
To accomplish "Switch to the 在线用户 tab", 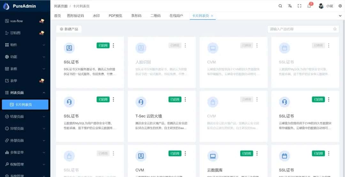I will pyautogui.click(x=176, y=16).
